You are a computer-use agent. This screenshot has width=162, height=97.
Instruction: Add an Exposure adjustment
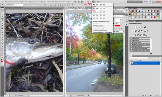point(145,27)
